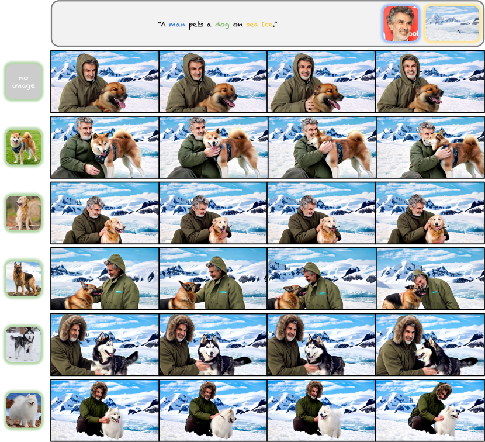Screen dimensions: 485x442
Task: Click the word "pets" in the prompt
Action: [196, 25]
